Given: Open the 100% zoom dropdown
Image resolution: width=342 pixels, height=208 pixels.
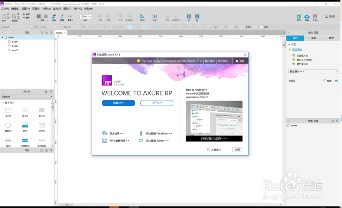Looking at the screenshot, I should tap(85, 16).
